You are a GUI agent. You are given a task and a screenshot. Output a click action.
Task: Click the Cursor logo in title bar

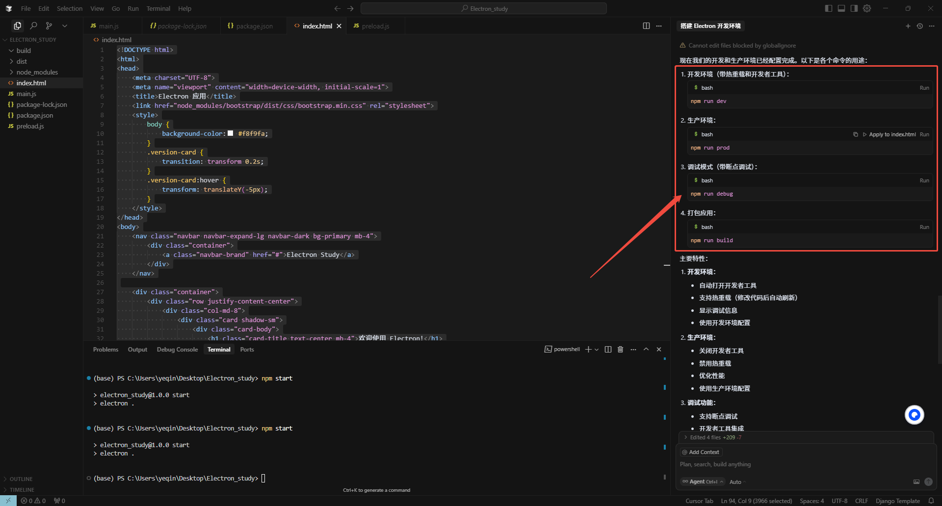pos(9,8)
